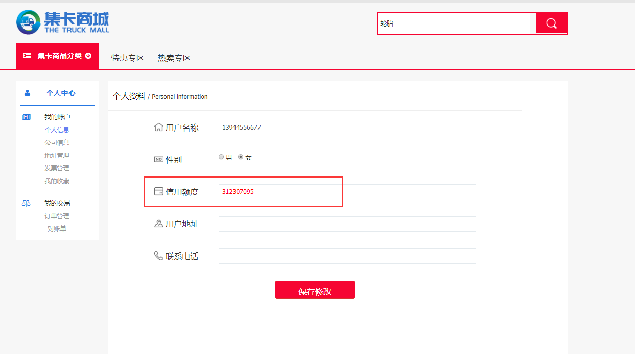The height and width of the screenshot is (354, 635).
Task: Select the 男 (male) radio button
Action: tap(221, 157)
